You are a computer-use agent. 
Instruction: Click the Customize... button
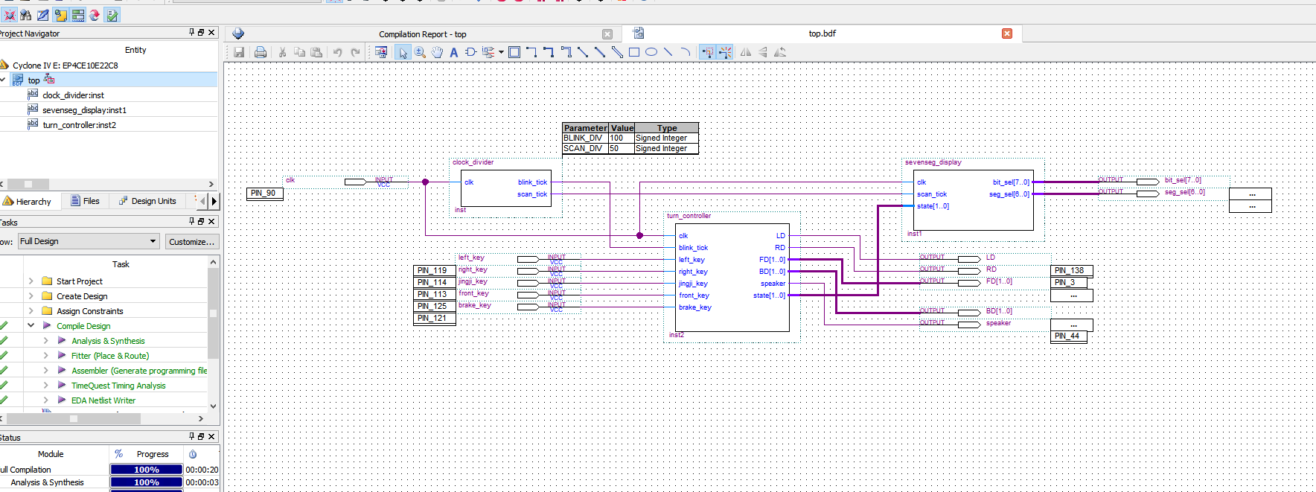(x=191, y=241)
